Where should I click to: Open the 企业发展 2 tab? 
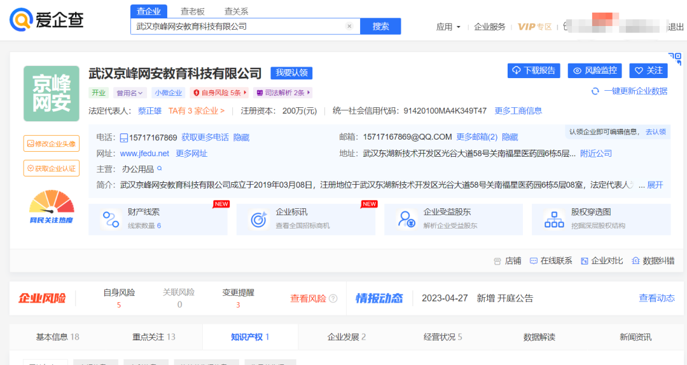click(347, 337)
